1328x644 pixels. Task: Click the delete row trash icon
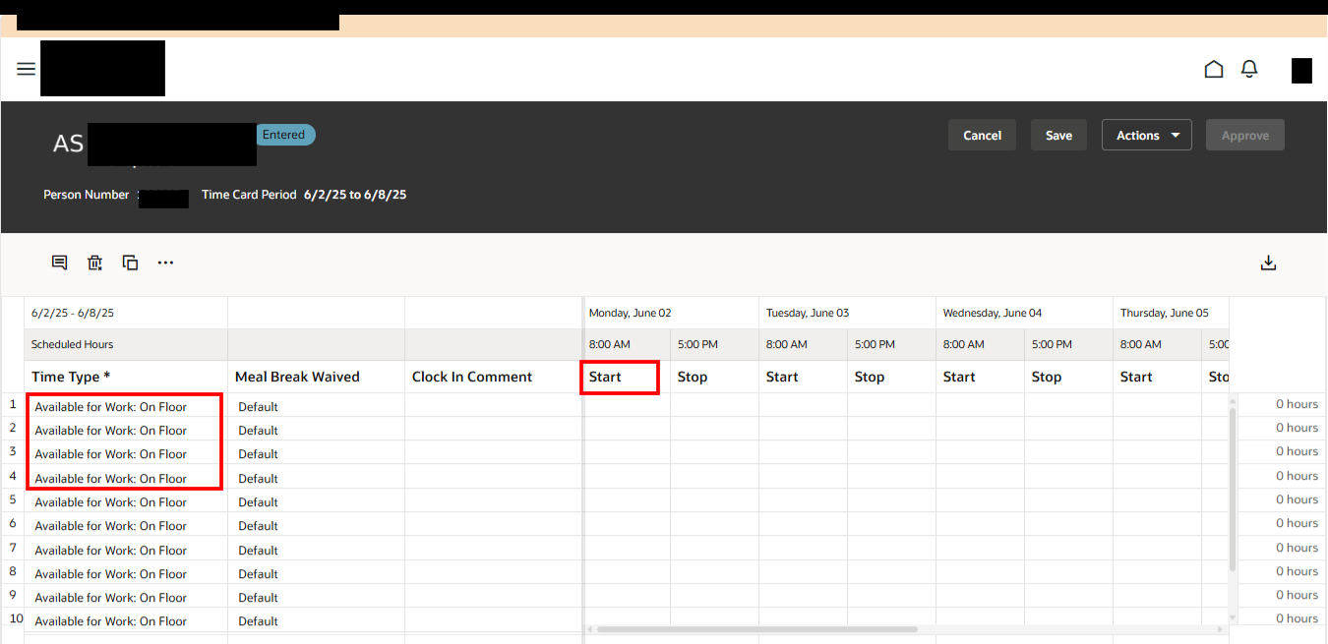click(x=94, y=263)
